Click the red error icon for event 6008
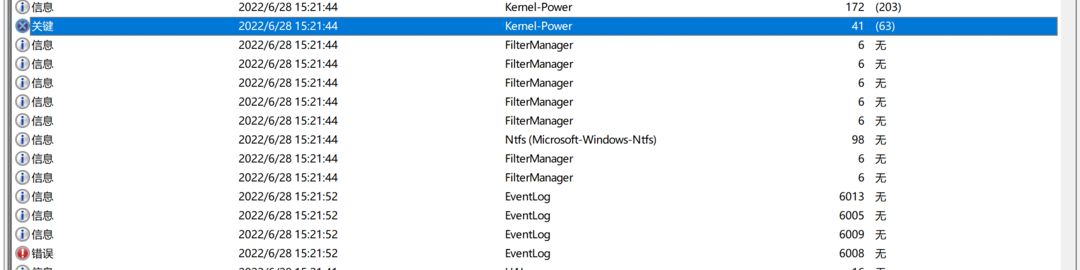 point(22,253)
